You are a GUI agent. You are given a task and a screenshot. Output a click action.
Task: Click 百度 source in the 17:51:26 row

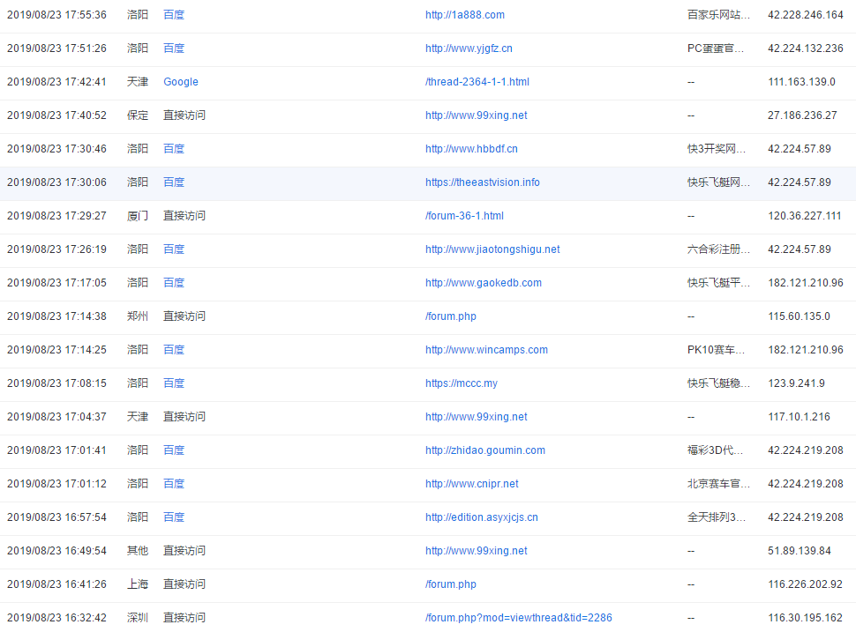click(174, 48)
